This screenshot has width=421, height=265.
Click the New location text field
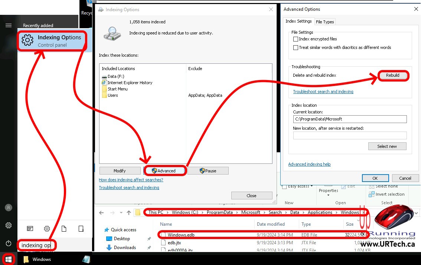tap(350, 136)
